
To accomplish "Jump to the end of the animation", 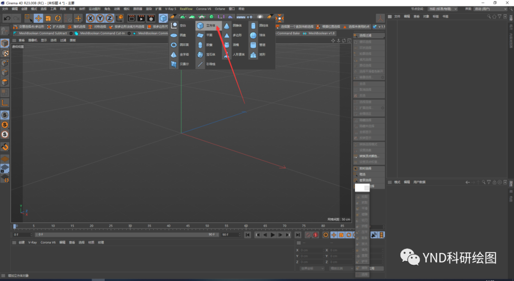I will [x=297, y=235].
